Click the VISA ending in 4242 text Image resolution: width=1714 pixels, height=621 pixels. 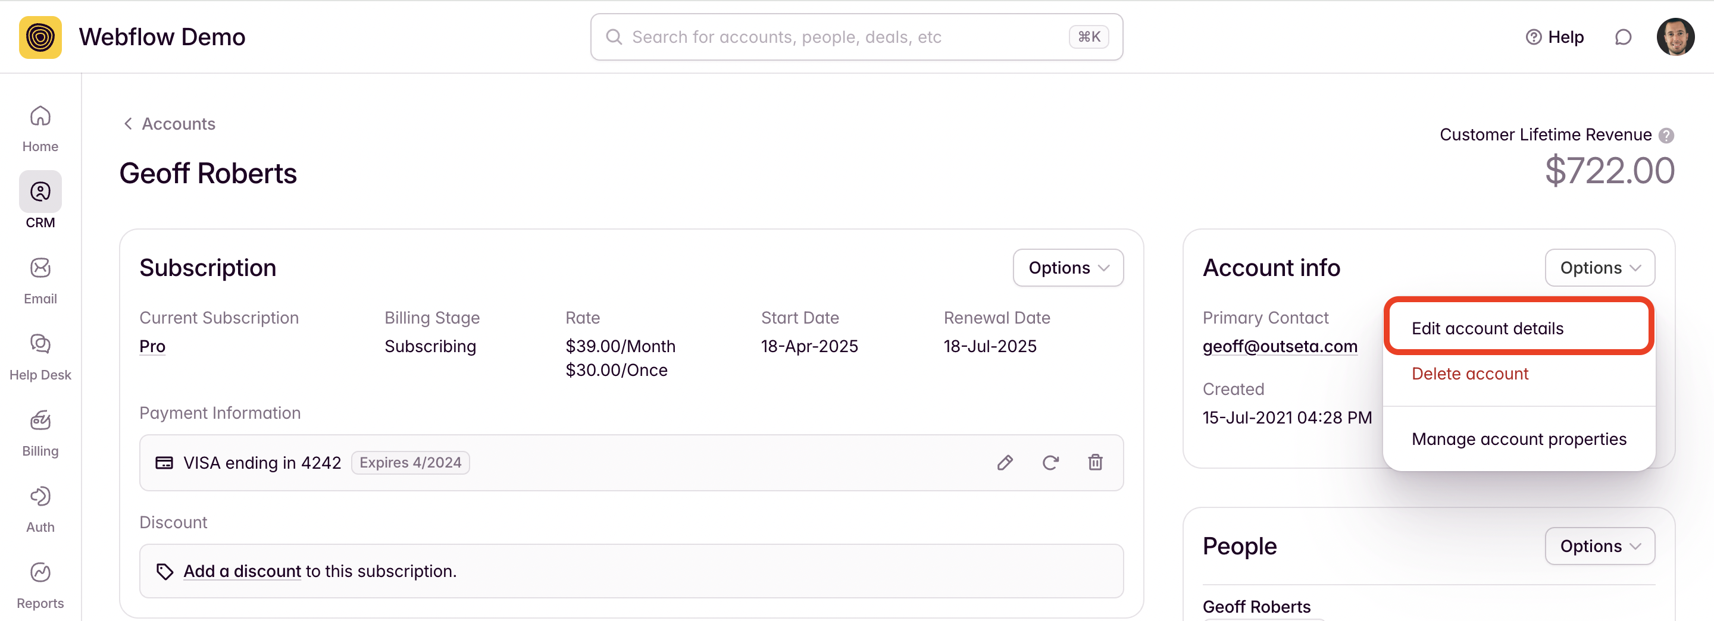coord(262,463)
